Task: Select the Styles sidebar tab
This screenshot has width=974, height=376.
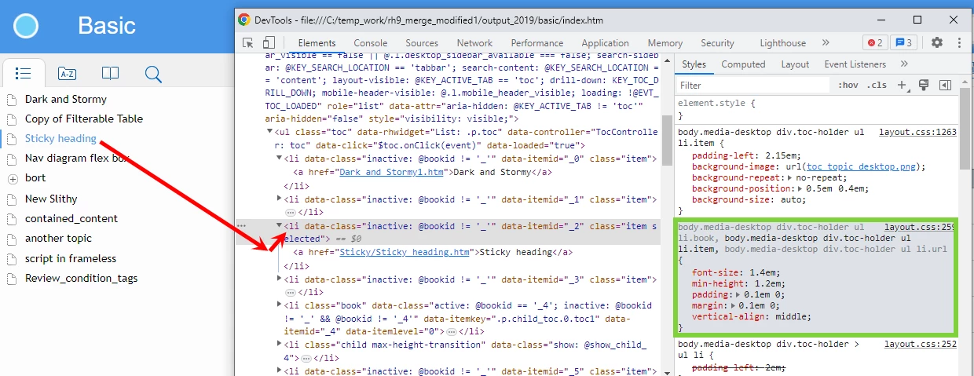Action: pos(694,64)
